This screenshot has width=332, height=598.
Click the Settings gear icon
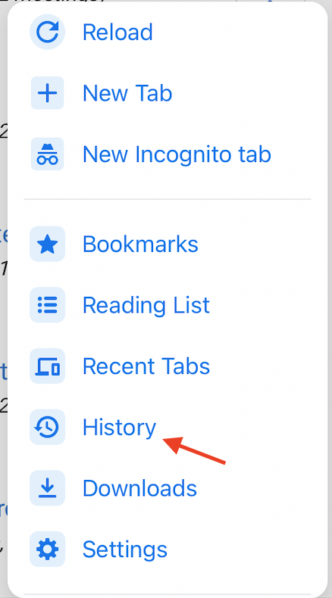47,550
